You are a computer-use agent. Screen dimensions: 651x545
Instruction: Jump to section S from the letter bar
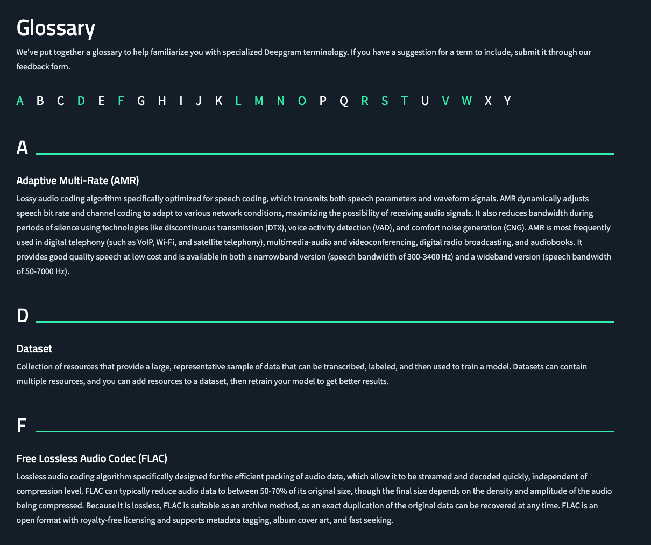point(384,101)
